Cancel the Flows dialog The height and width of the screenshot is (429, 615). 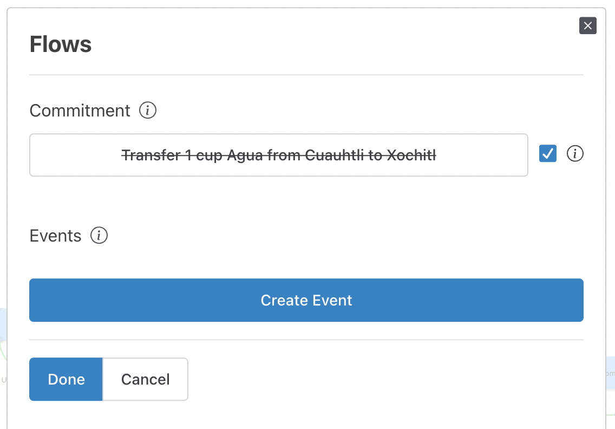tap(145, 379)
